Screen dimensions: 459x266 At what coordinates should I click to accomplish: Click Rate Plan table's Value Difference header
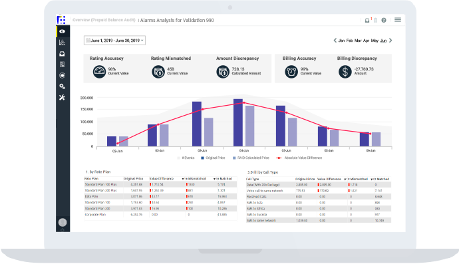(162, 178)
